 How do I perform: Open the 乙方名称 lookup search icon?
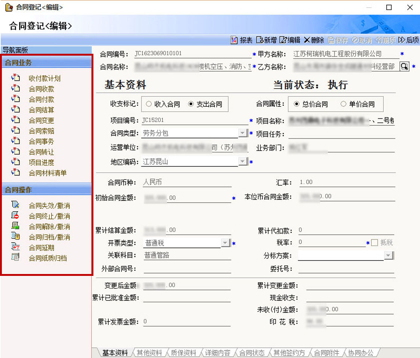click(404, 67)
